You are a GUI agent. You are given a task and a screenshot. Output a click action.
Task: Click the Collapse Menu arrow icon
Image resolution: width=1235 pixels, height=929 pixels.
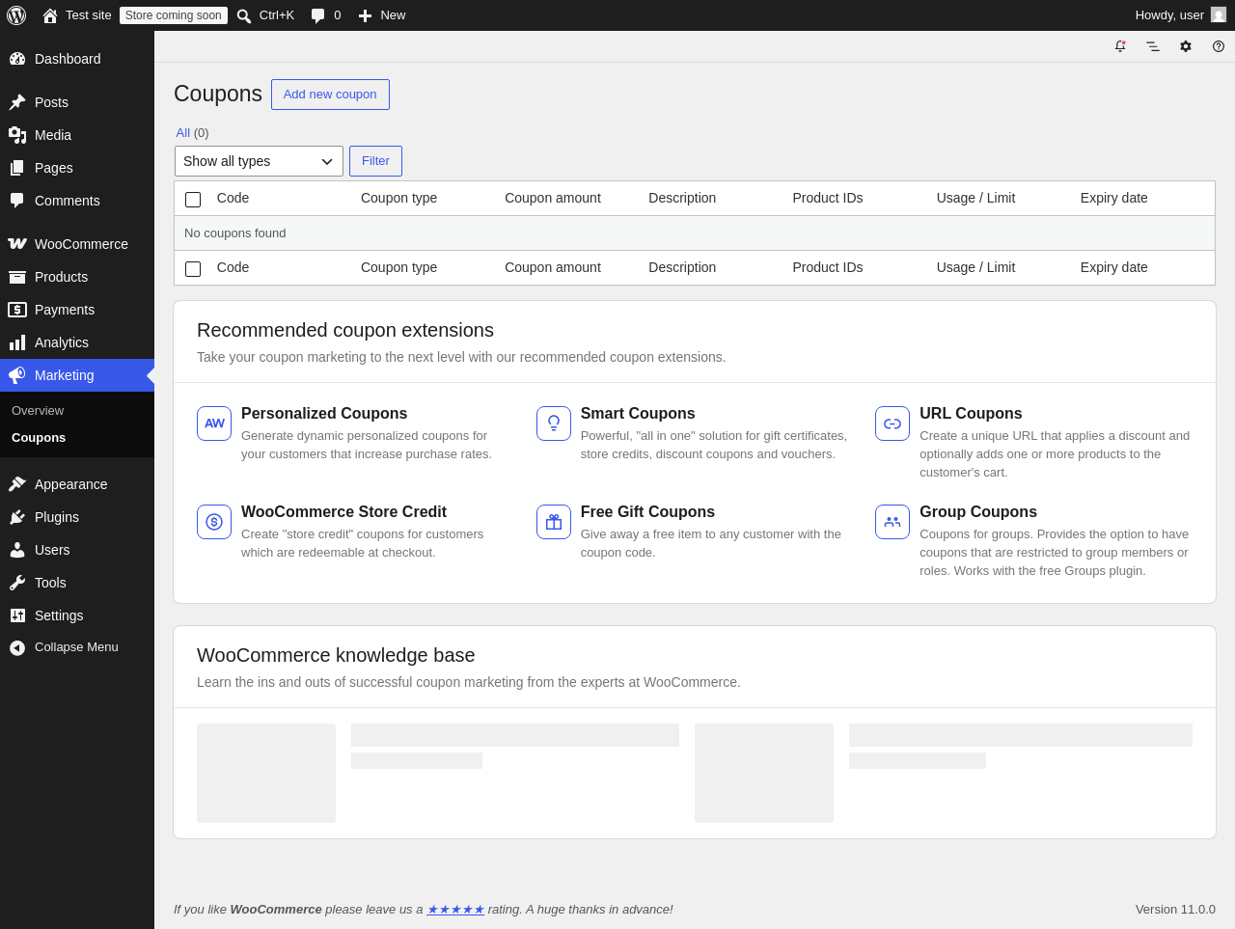[17, 647]
